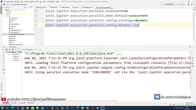Open Run panel settings gear
Image resolution: width=196 pixels, height=110 pixels.
[190, 47]
